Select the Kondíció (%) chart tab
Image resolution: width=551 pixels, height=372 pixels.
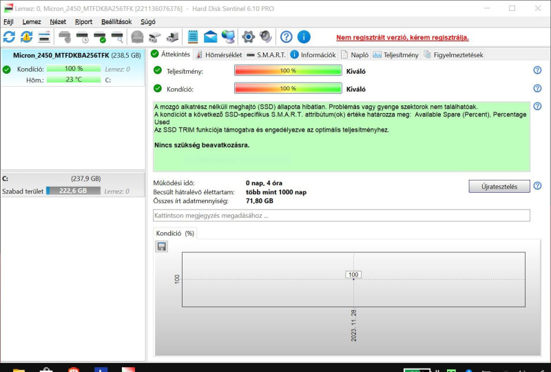(175, 233)
